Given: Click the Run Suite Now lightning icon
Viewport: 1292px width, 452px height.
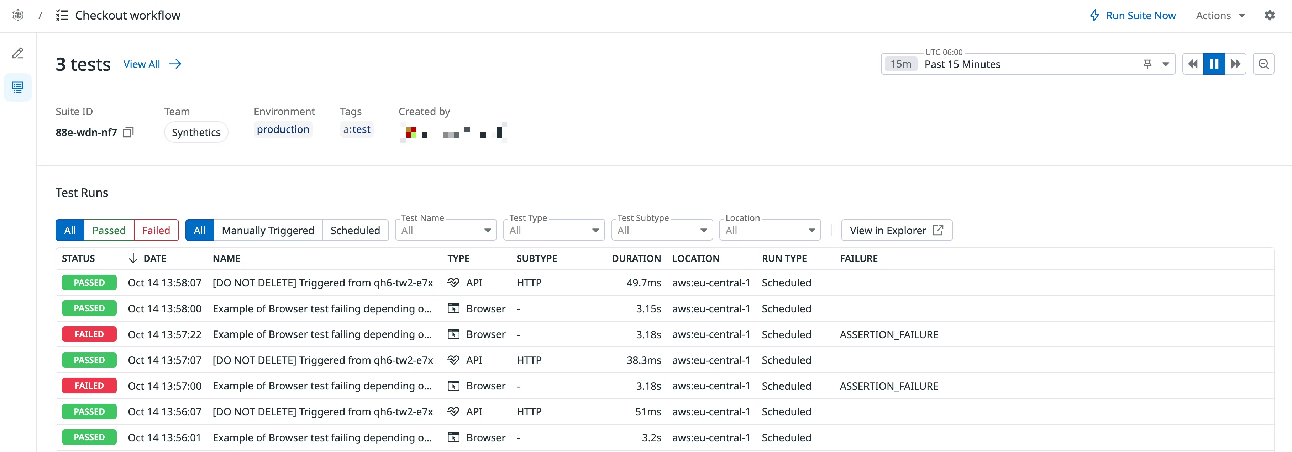Looking at the screenshot, I should coord(1095,15).
